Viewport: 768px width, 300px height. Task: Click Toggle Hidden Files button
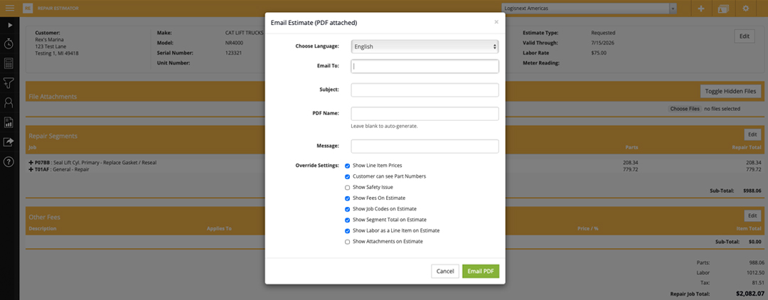pos(731,91)
